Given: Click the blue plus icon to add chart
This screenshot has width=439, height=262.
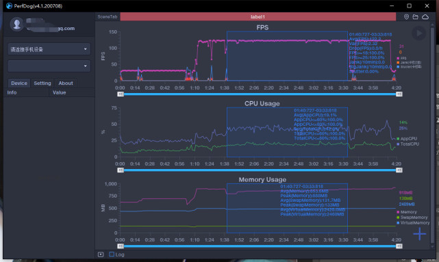Looking at the screenshot, I should tap(419, 234).
